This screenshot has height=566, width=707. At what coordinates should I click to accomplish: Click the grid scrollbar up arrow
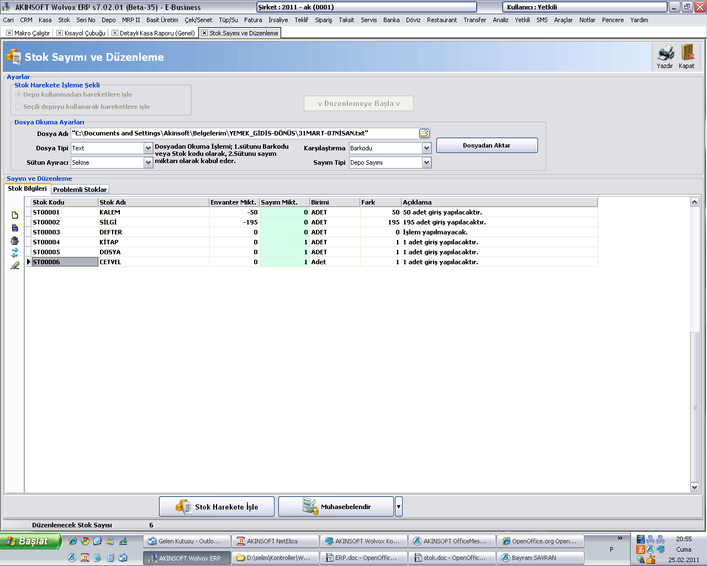(695, 202)
